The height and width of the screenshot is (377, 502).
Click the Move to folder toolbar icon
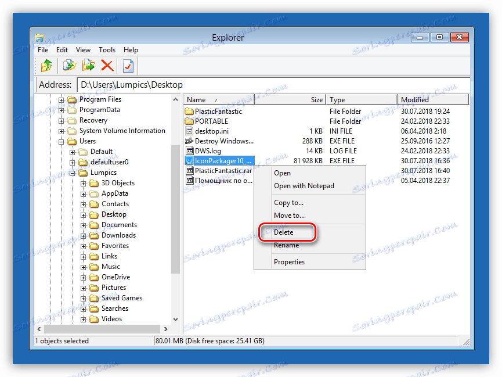(x=88, y=66)
